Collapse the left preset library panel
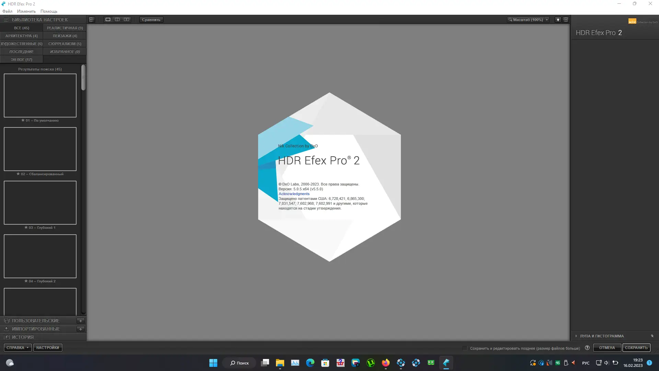Image resolution: width=659 pixels, height=371 pixels. click(91, 20)
